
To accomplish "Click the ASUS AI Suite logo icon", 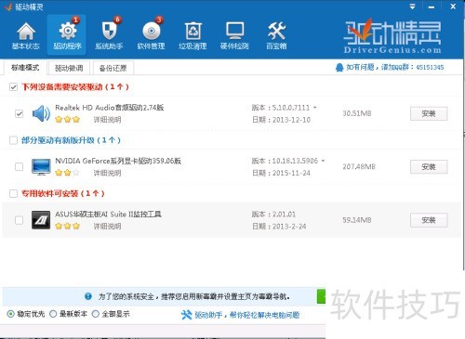I will click(41, 220).
